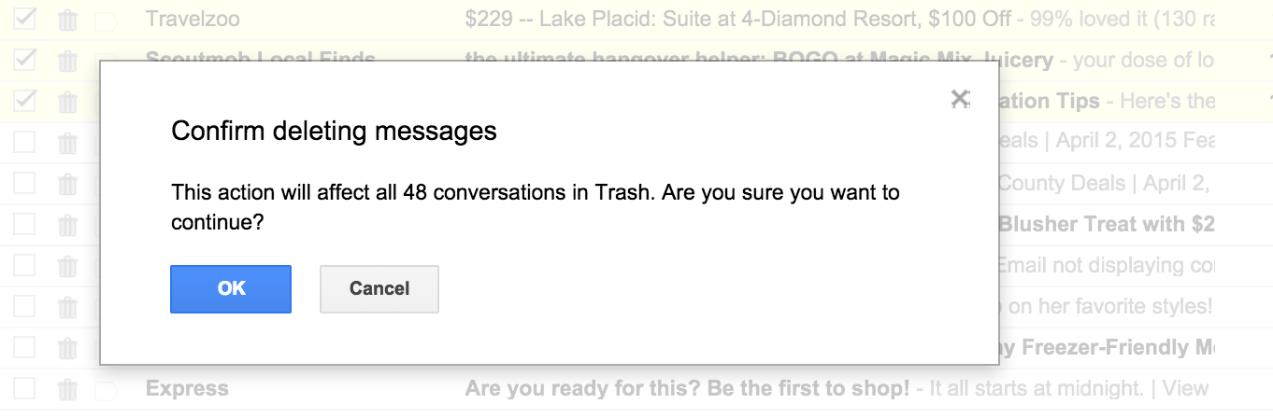Click the trash icon in the Express row
This screenshot has height=418, width=1273.
click(x=67, y=388)
